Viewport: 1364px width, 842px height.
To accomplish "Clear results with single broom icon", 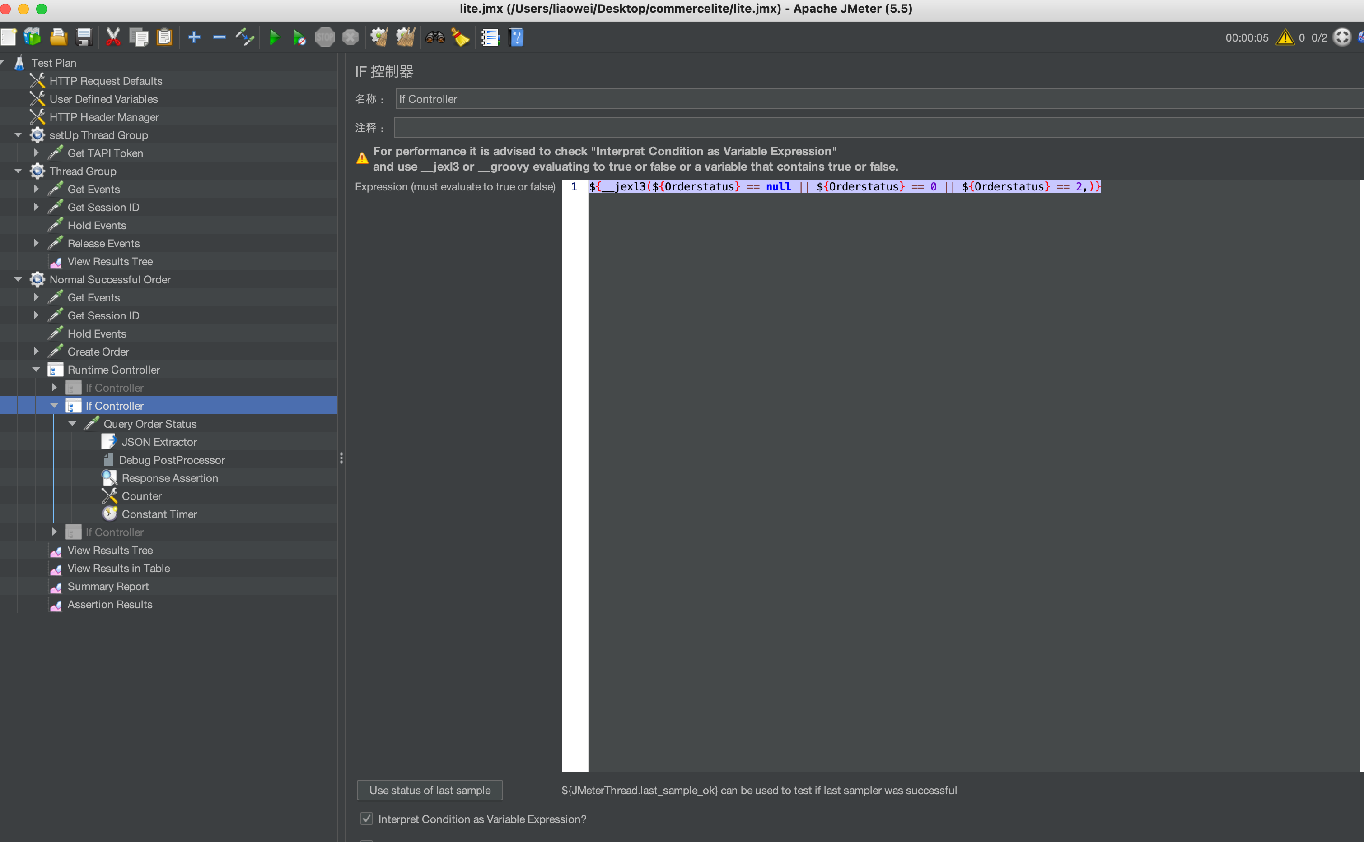I will [379, 37].
